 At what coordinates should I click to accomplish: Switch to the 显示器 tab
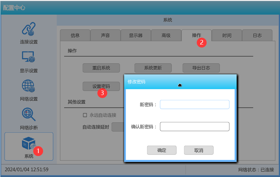coord(136,35)
